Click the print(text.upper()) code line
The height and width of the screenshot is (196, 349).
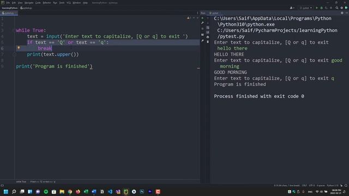point(53,54)
